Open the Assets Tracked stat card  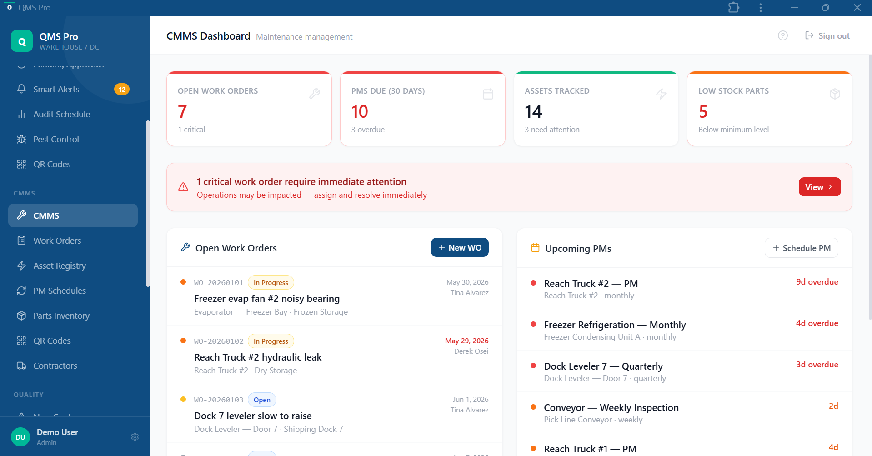[596, 109]
